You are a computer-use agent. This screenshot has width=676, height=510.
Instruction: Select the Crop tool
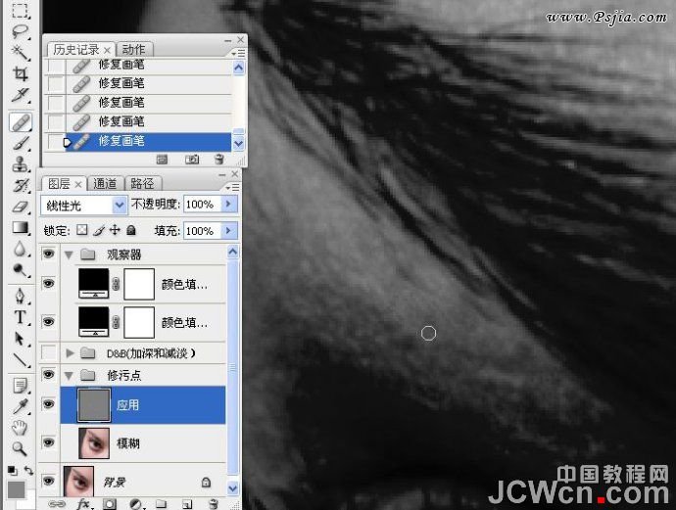21,73
